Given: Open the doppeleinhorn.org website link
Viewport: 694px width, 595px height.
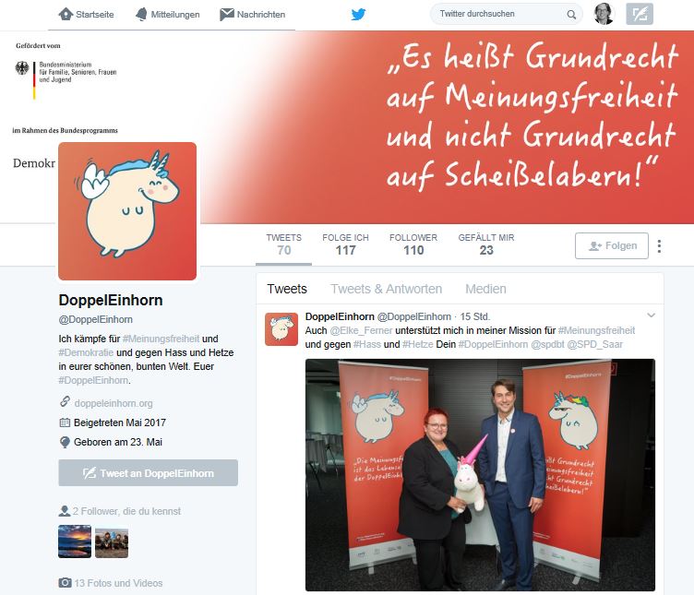Looking at the screenshot, I should point(114,403).
